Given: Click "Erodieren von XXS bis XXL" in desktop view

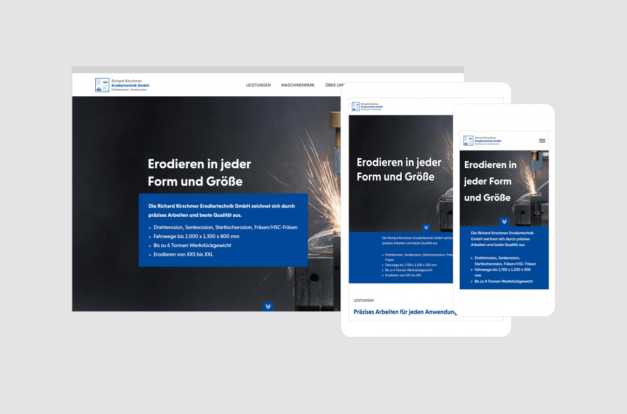Looking at the screenshot, I should pyautogui.click(x=183, y=255).
